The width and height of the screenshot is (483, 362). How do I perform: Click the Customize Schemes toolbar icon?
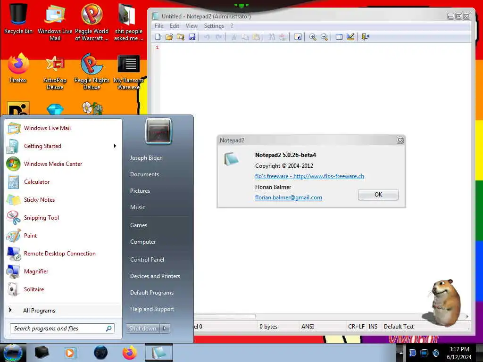point(350,37)
